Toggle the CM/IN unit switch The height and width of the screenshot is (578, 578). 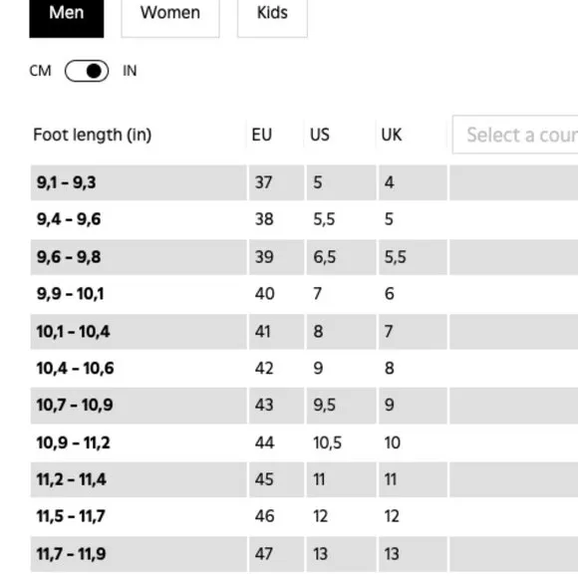click(87, 71)
